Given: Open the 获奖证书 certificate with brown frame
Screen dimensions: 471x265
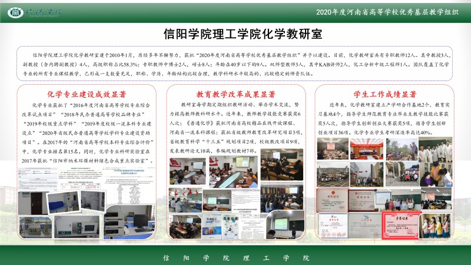Looking at the screenshot, I should [333, 200].
